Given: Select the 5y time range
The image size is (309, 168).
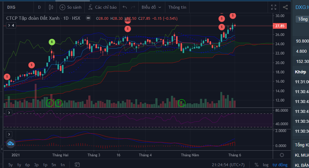Looking at the screenshot, I should pos(10,165).
